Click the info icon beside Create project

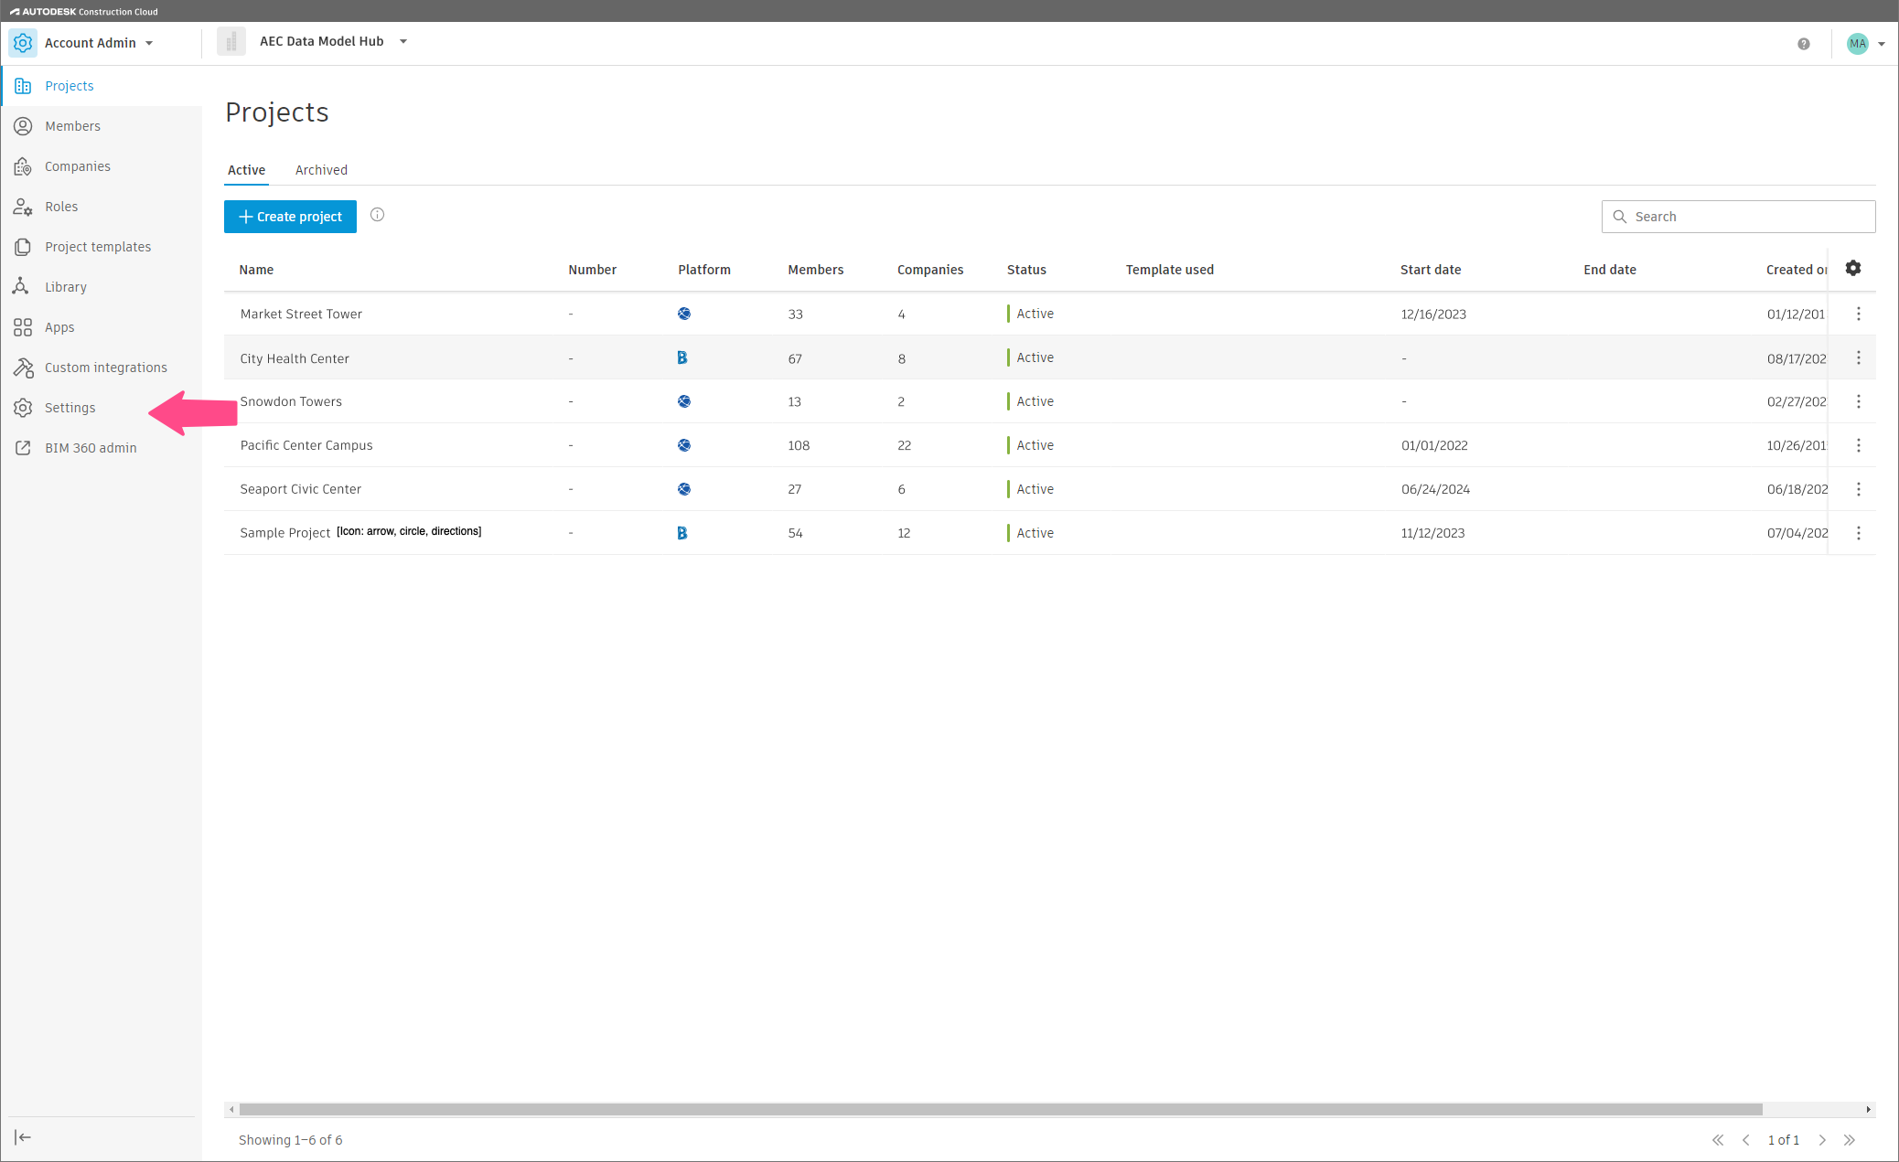tap(377, 215)
